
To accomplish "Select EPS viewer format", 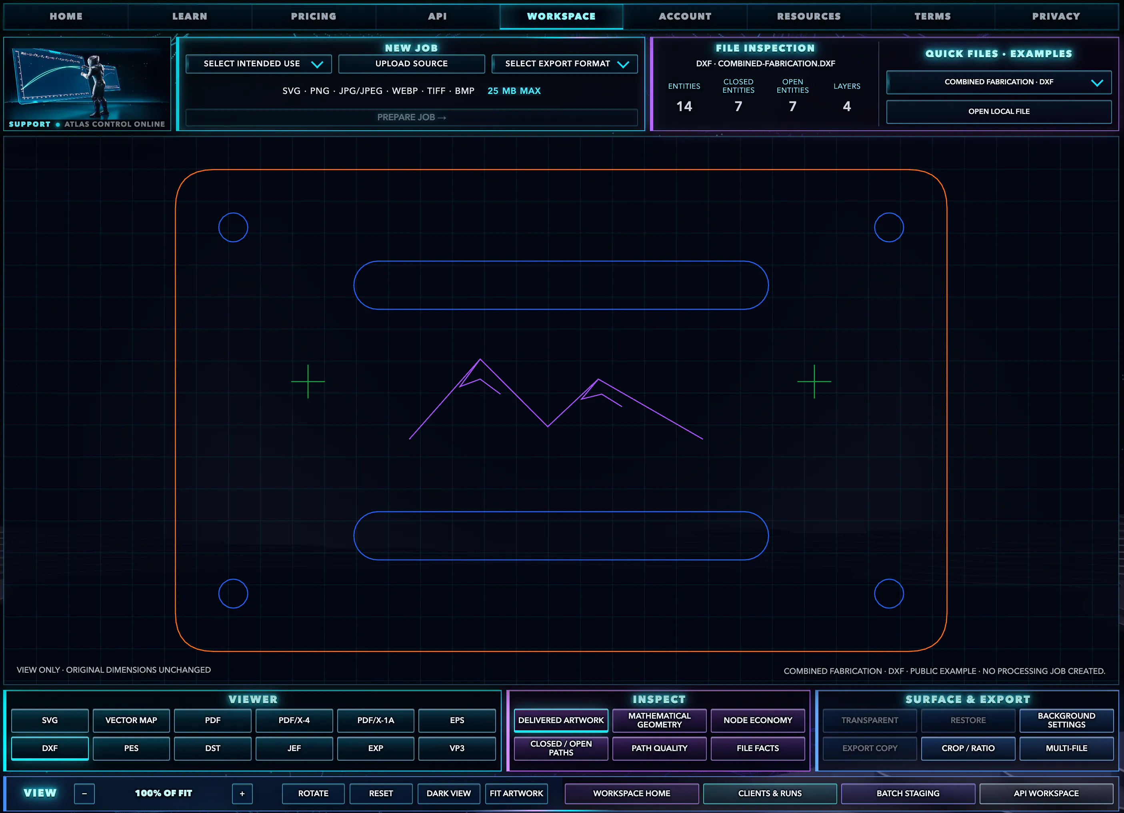I will point(457,720).
